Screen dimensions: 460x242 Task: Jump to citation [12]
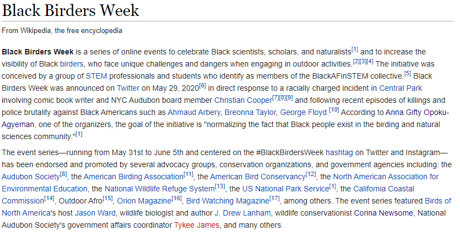pyautogui.click(x=311, y=174)
